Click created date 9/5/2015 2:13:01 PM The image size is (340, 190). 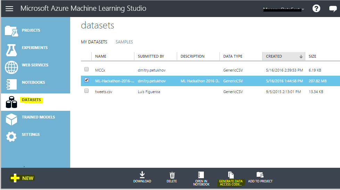pyautogui.click(x=283, y=92)
